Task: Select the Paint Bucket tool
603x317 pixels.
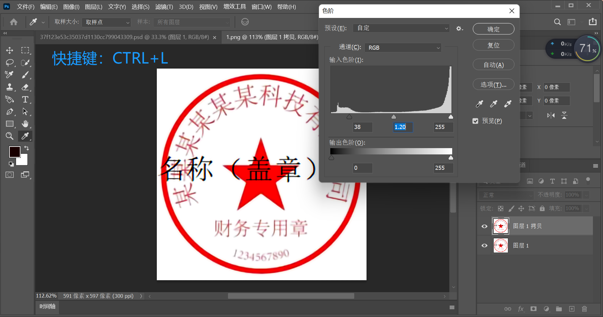Action: pos(9,99)
